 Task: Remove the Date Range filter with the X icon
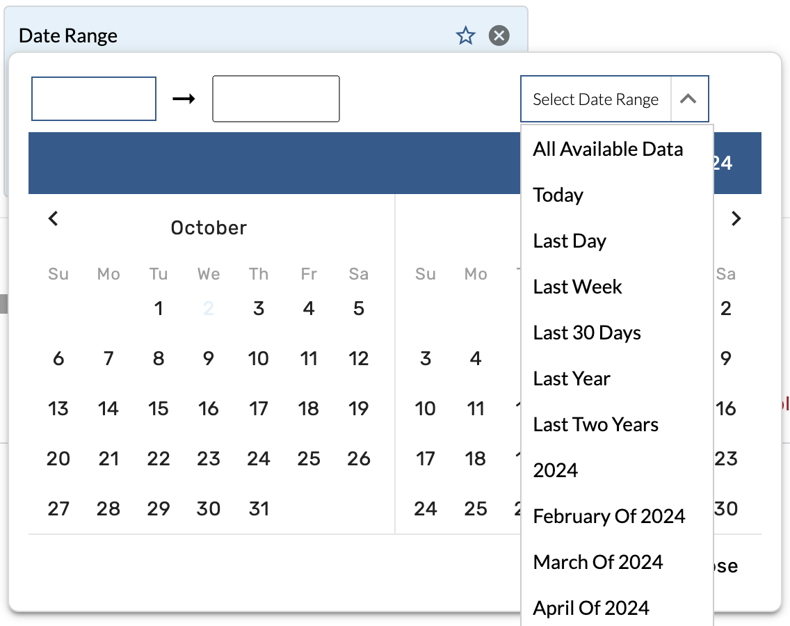point(499,35)
